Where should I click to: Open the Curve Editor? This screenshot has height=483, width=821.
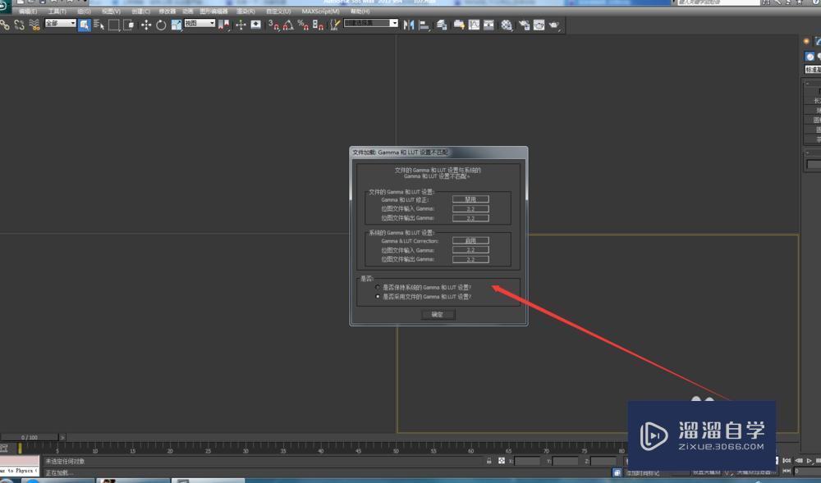pyautogui.click(x=474, y=25)
